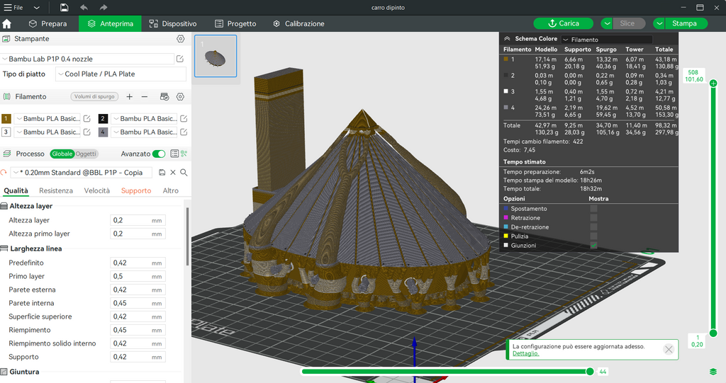The image size is (726, 383).
Task: Uncheck the Giunzioni display checkbox
Action: [593, 245]
